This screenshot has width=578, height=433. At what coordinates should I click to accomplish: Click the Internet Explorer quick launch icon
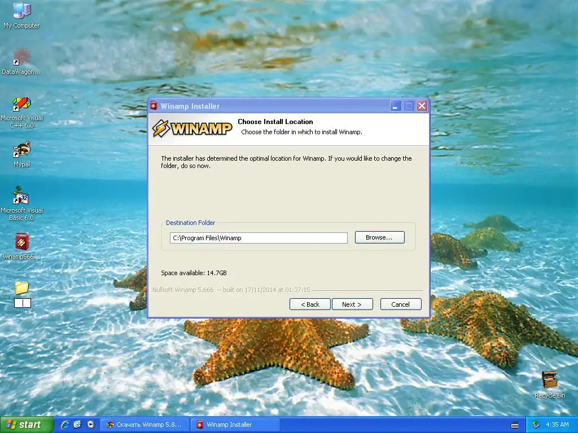[x=65, y=425]
